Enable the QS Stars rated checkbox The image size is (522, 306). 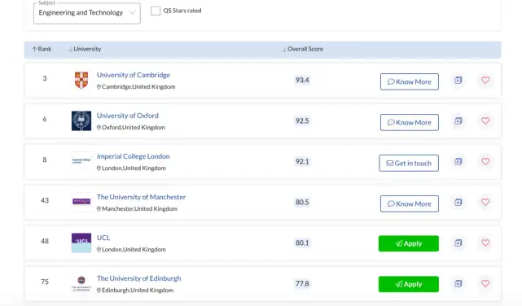(156, 11)
